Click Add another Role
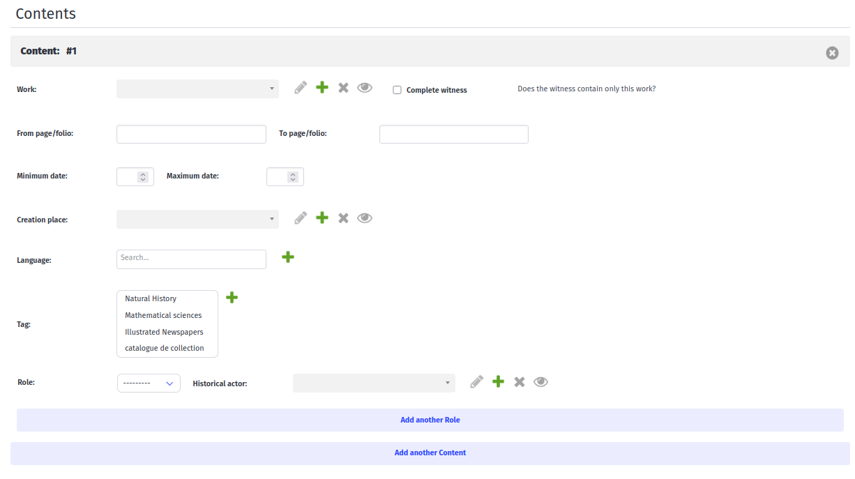 click(x=430, y=419)
